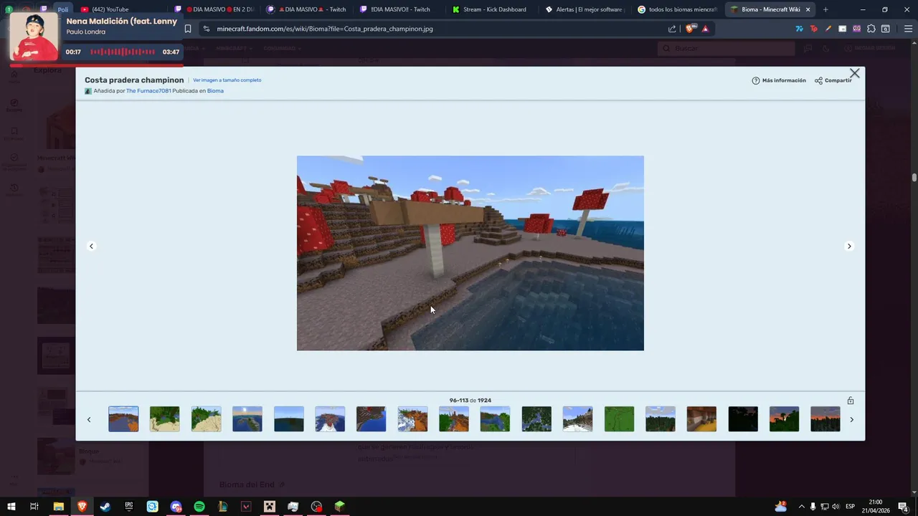This screenshot has width=918, height=516.
Task: Open the Compartir share option
Action: 833,80
